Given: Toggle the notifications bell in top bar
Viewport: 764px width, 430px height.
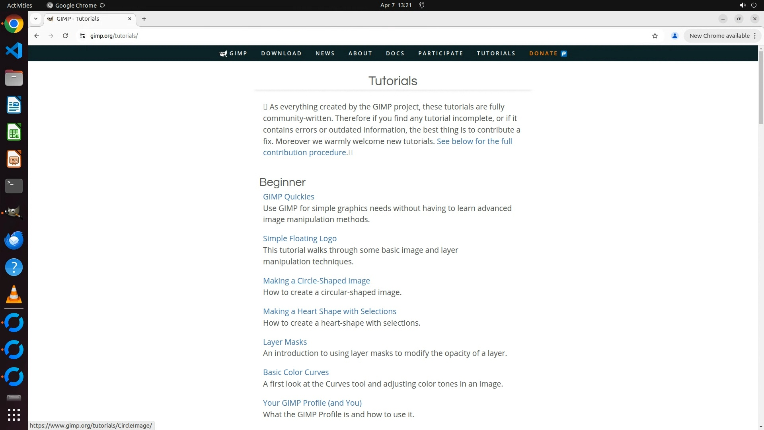Looking at the screenshot, I should (422, 5).
